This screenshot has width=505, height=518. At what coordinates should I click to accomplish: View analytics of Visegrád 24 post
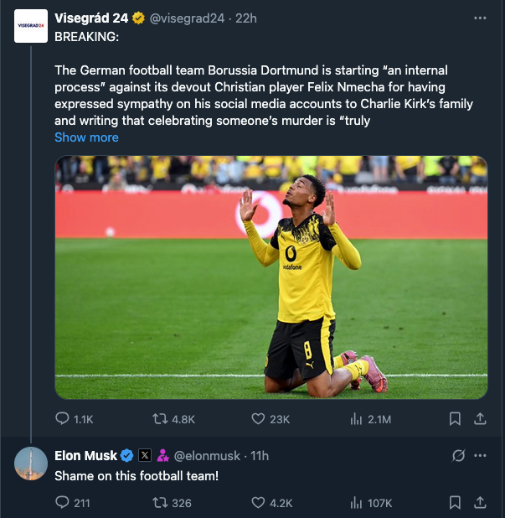355,418
